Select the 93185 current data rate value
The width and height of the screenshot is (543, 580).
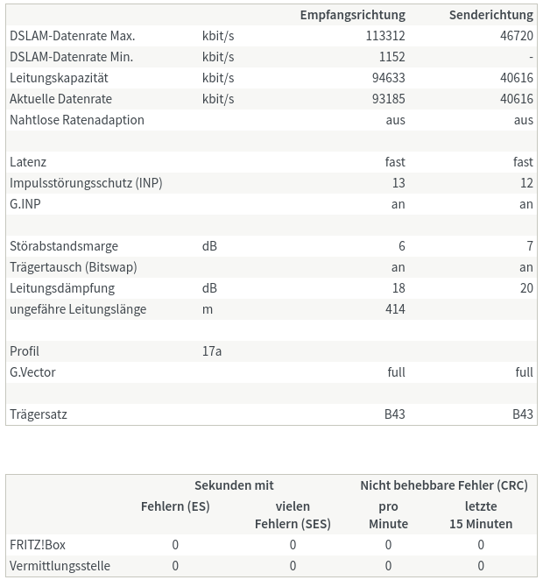click(x=389, y=99)
